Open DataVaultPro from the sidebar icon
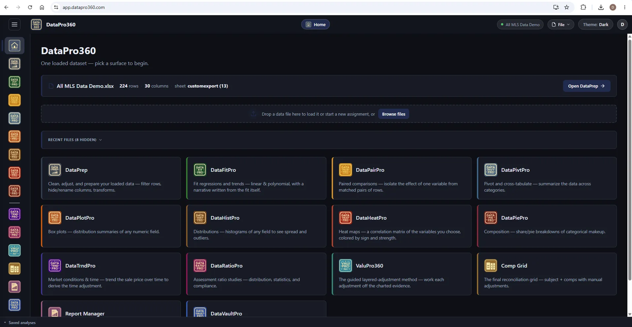 coord(15,305)
